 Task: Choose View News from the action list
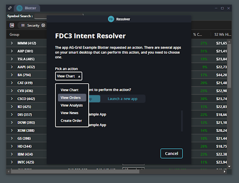[70, 113]
